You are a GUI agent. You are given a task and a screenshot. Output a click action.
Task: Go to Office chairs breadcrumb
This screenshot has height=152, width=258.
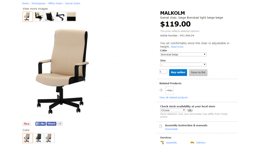(55, 3)
